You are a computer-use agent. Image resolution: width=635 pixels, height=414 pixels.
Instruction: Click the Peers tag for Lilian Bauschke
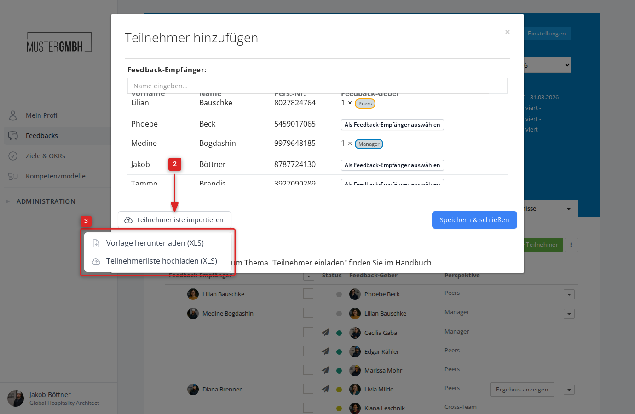tap(365, 103)
